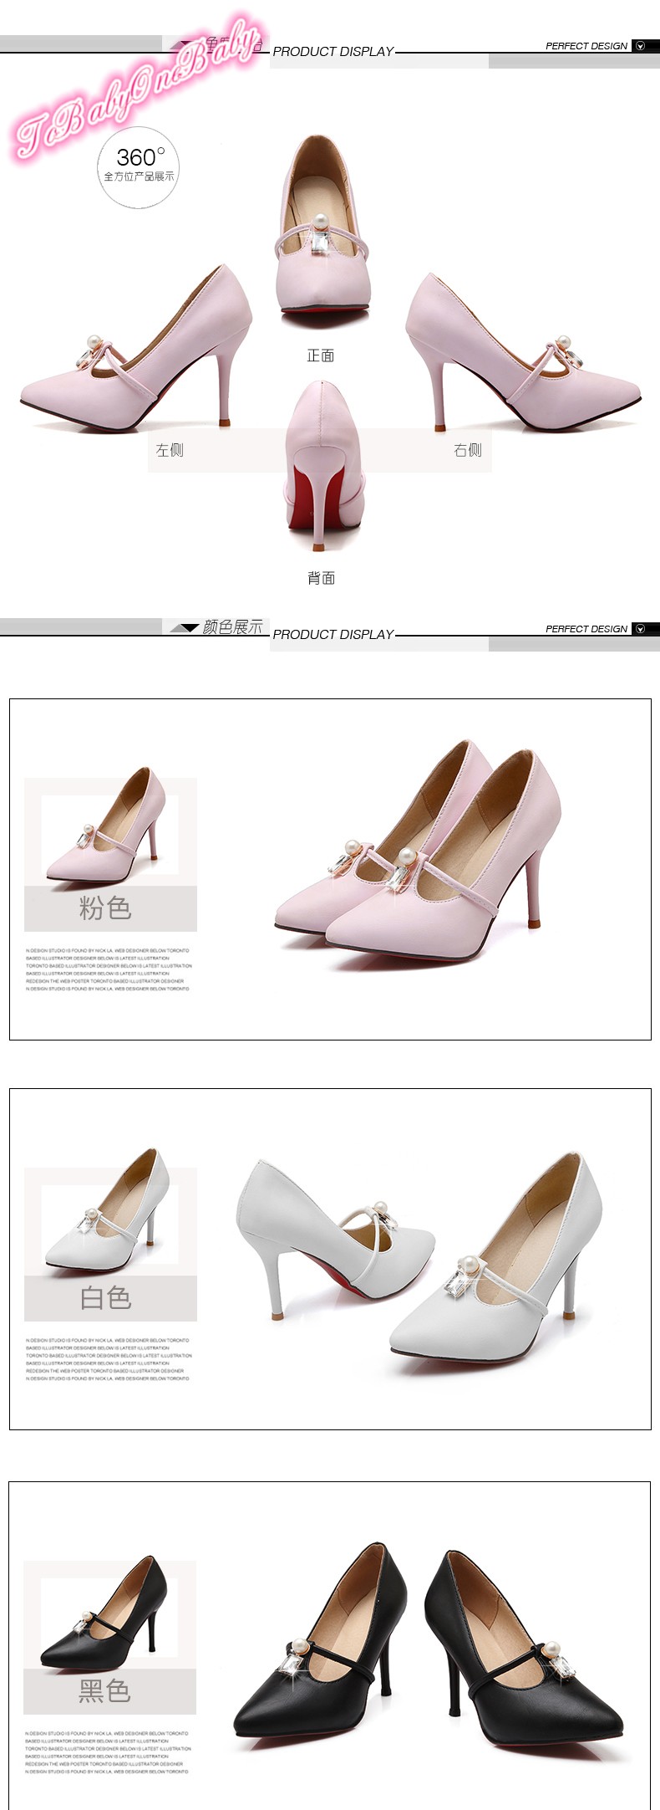Choose the 粉色 pink color label
Viewport: 660px width, 1810px height.
(106, 908)
